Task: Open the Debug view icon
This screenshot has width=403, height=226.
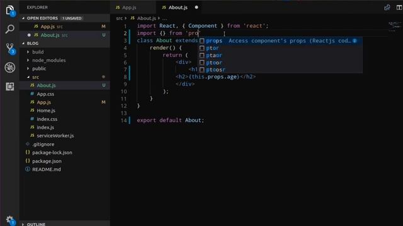Action: point(10,68)
